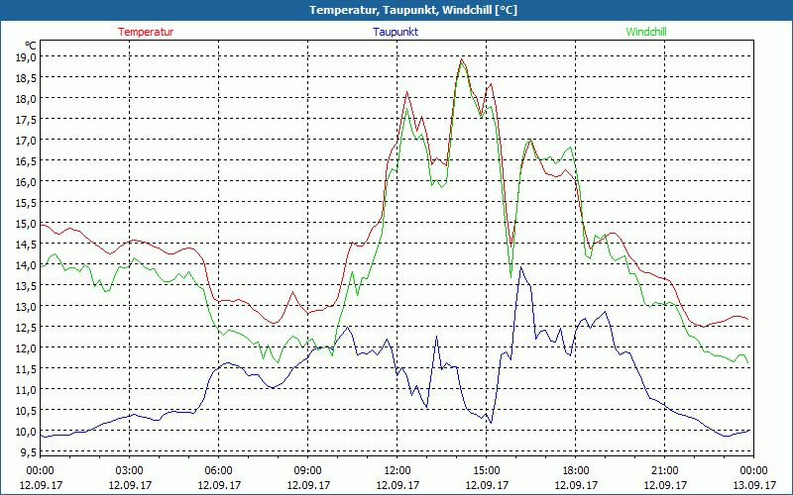793x495 pixels.
Task: Click the 19,0 y-axis label
Action: [26, 57]
